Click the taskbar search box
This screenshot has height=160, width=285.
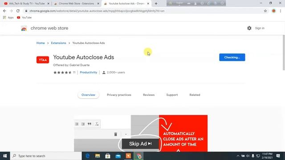pyautogui.click(x=46, y=156)
